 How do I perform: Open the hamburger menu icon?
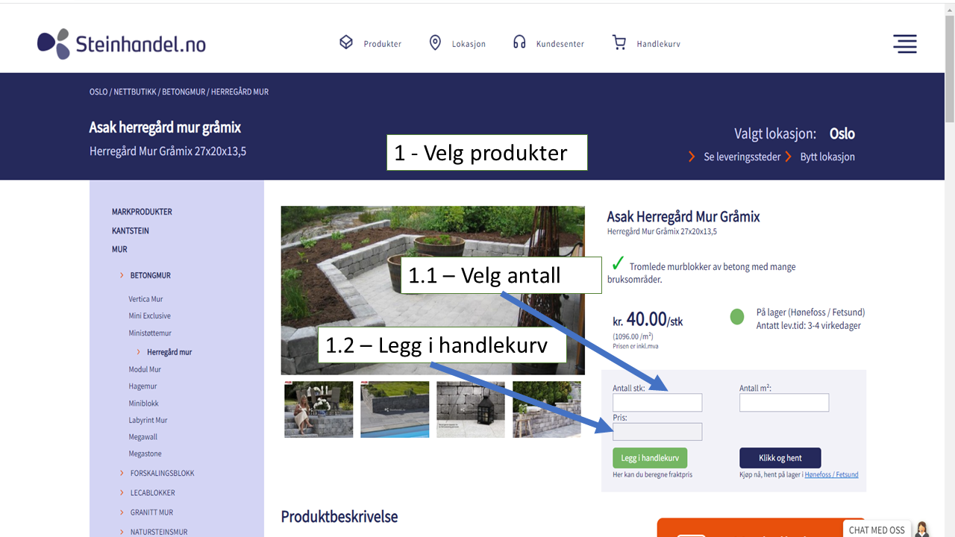(905, 44)
